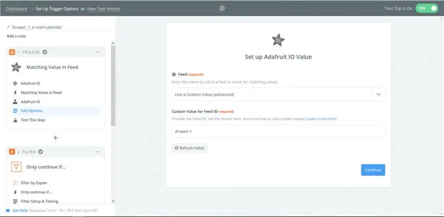Click the small star icon next to the Feed label
The image size is (444, 217).
pyautogui.click(x=174, y=74)
